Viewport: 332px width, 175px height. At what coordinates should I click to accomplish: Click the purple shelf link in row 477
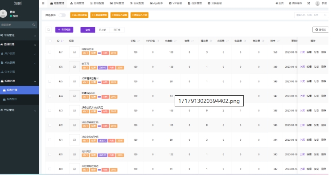point(302,52)
